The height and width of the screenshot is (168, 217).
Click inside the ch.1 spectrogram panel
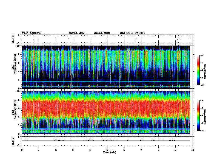coord(106,67)
